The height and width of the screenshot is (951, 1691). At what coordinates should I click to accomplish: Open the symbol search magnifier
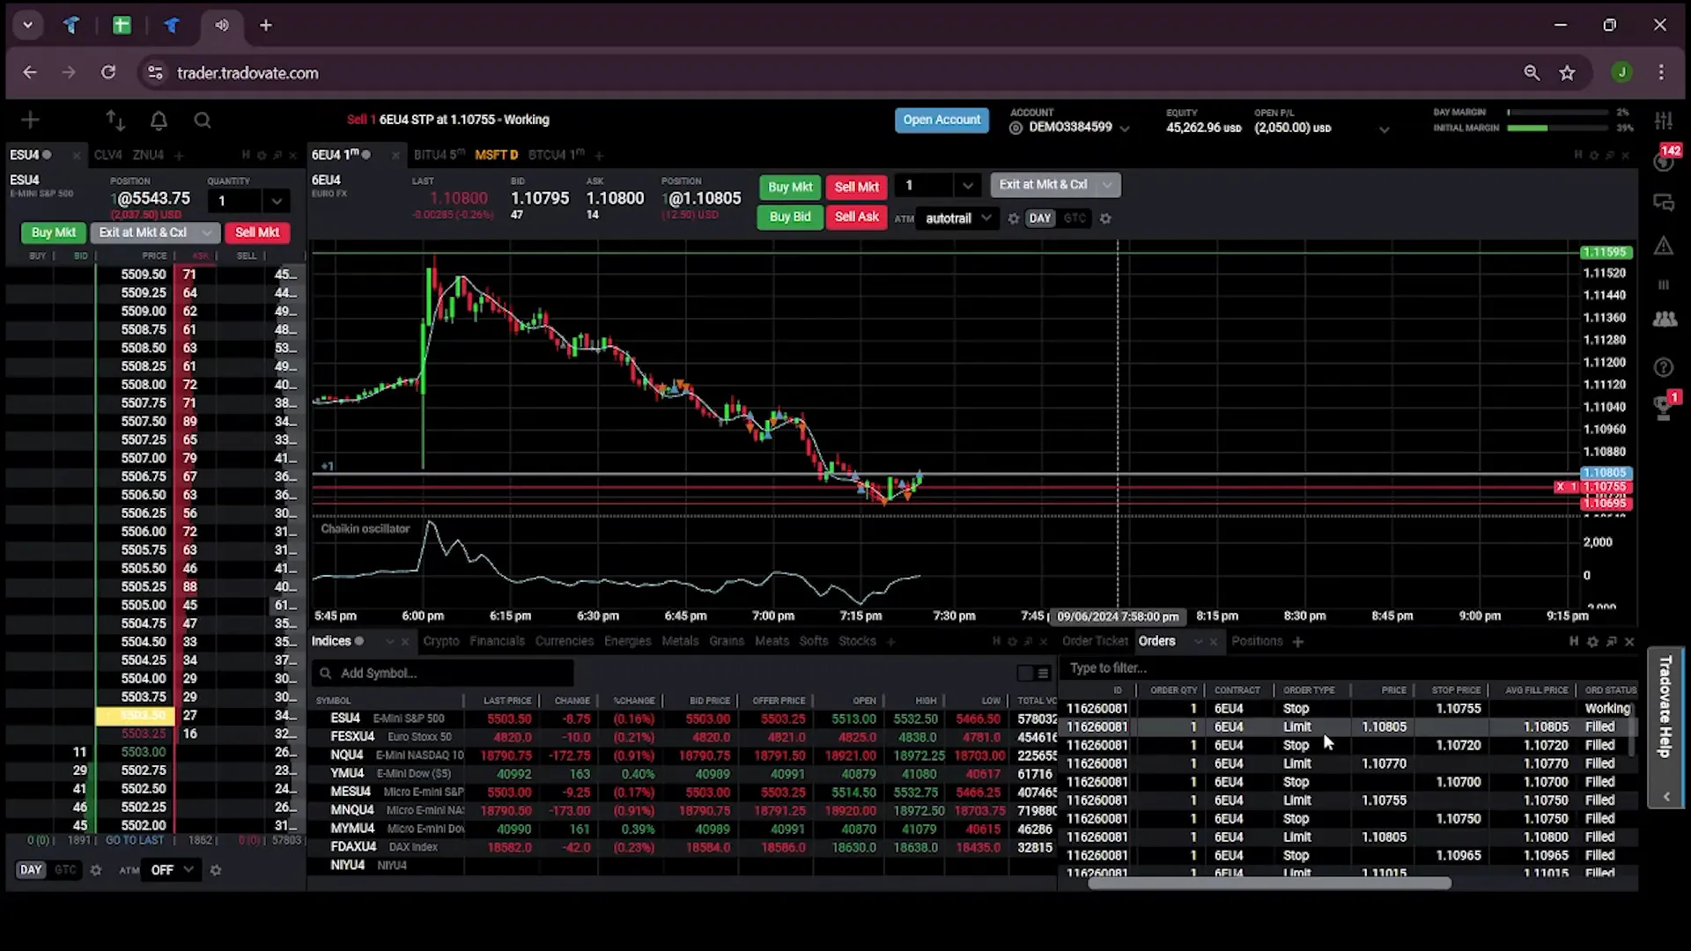pos(203,120)
